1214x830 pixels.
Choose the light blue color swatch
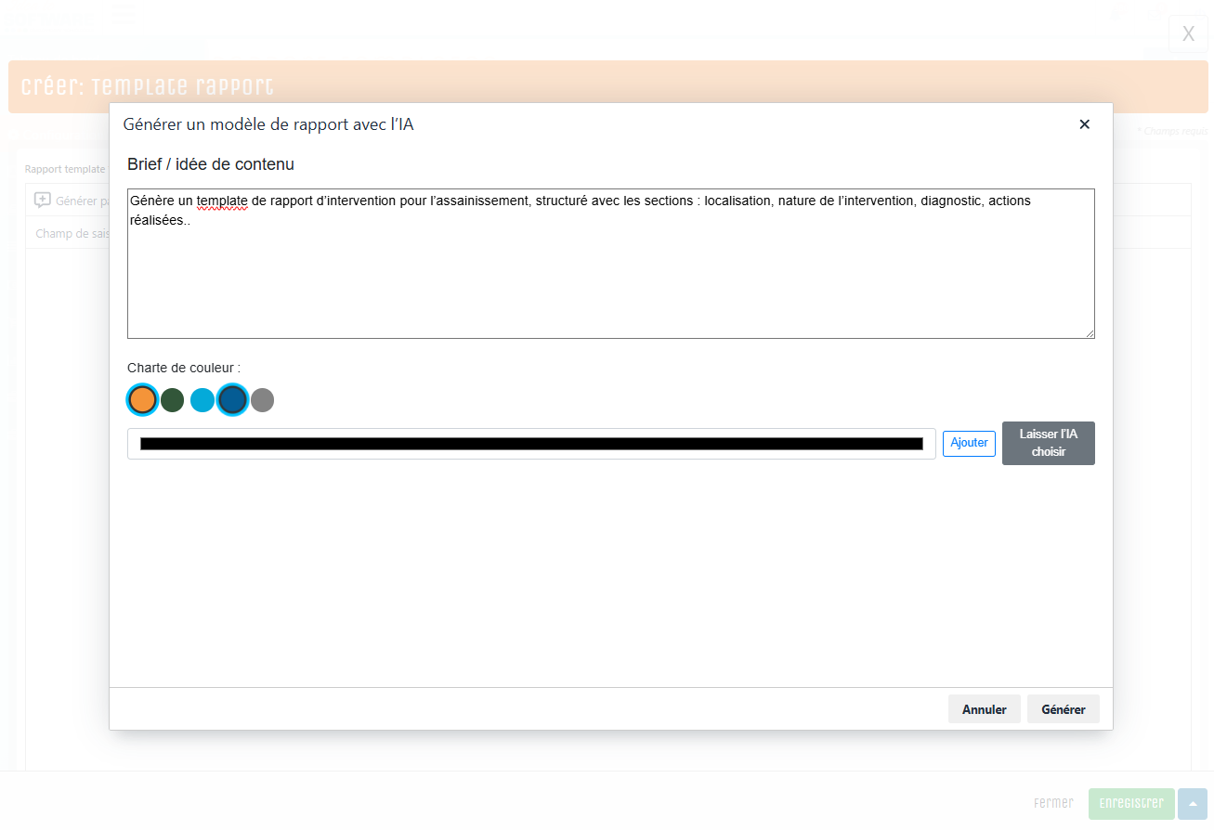click(x=202, y=400)
